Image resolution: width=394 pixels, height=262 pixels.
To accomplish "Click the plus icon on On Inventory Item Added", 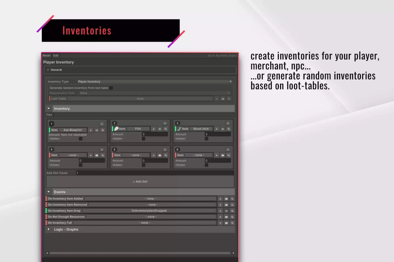I will tap(220, 199).
